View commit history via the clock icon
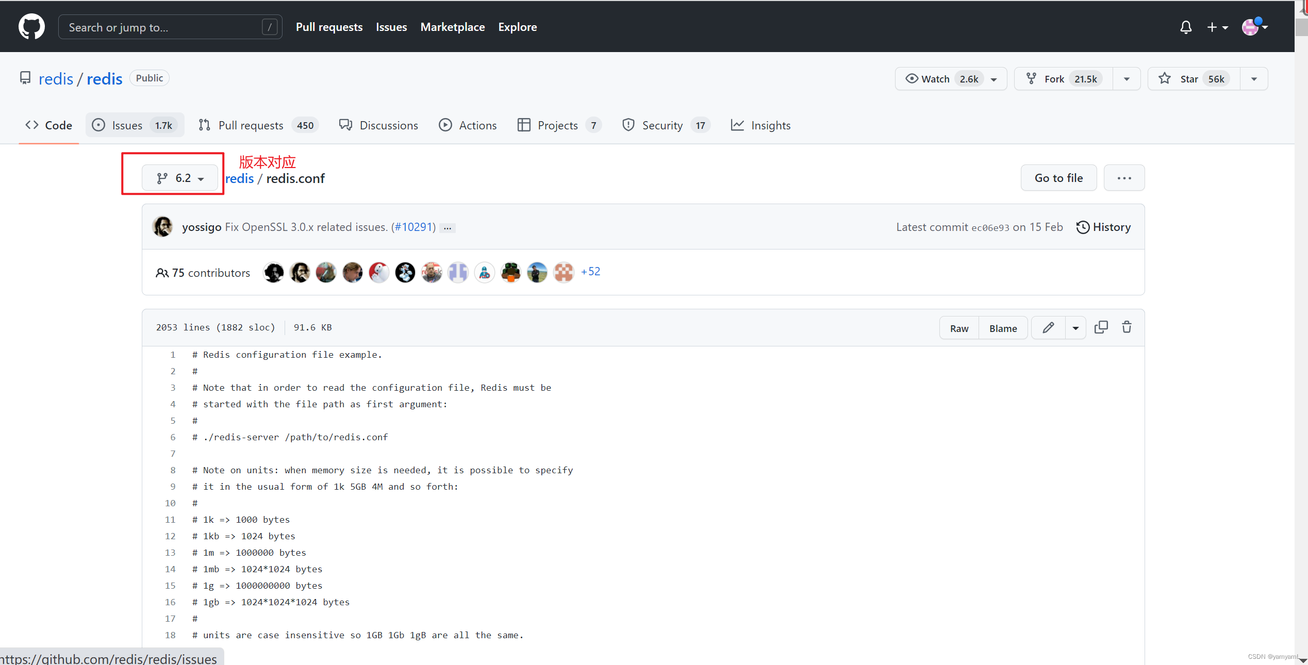The image size is (1308, 665). point(1083,227)
